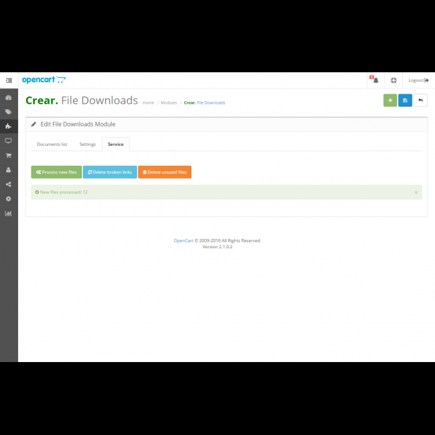Open the Extensions puzzle sidebar icon
435x435 pixels.
click(x=9, y=126)
